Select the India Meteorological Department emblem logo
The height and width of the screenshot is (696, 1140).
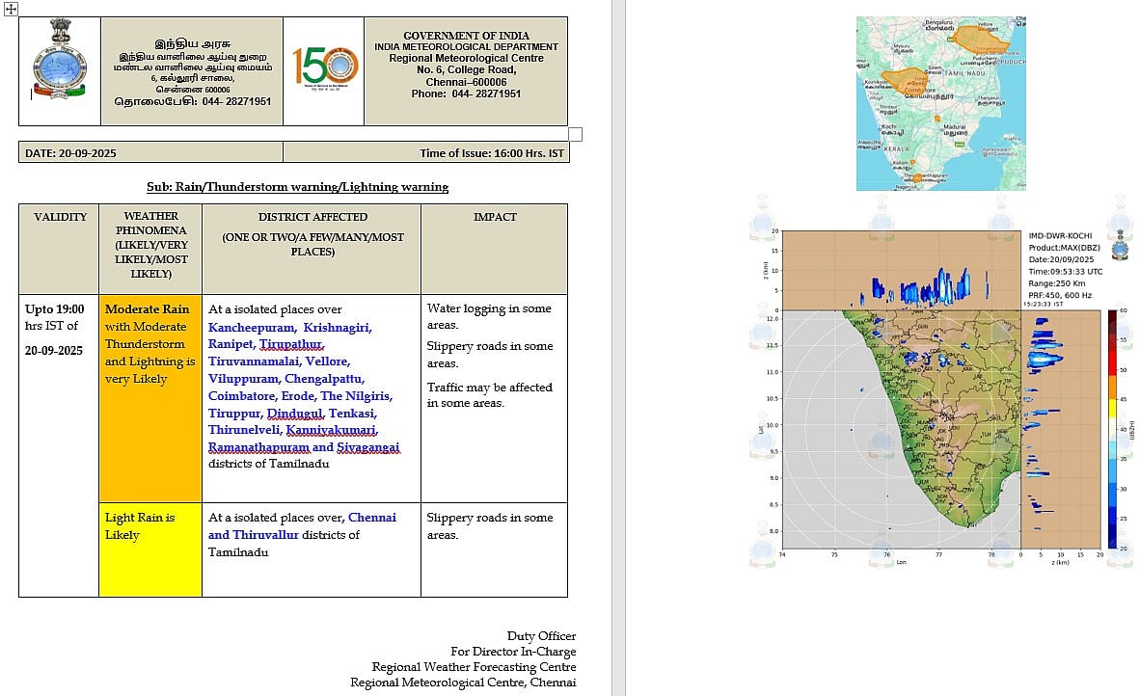pyautogui.click(x=60, y=60)
